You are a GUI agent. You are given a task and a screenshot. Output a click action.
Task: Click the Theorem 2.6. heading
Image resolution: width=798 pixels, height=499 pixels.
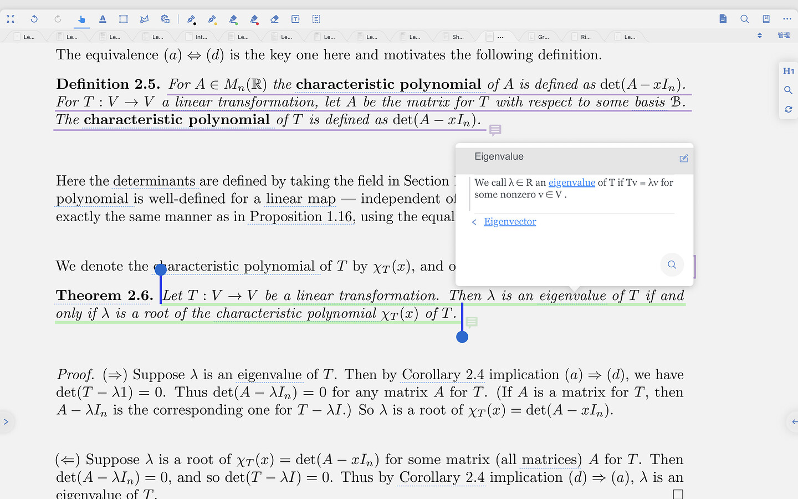point(104,296)
